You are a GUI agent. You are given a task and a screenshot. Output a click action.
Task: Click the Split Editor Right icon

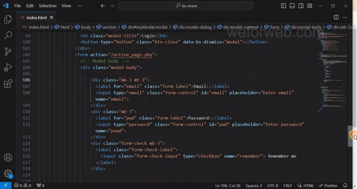tap(336, 17)
